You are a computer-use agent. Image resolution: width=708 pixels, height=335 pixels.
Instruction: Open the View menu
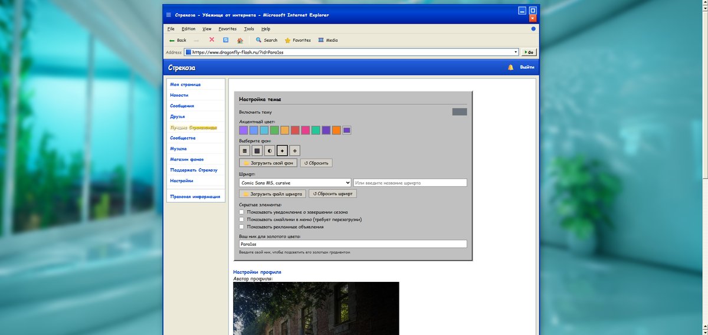click(207, 28)
